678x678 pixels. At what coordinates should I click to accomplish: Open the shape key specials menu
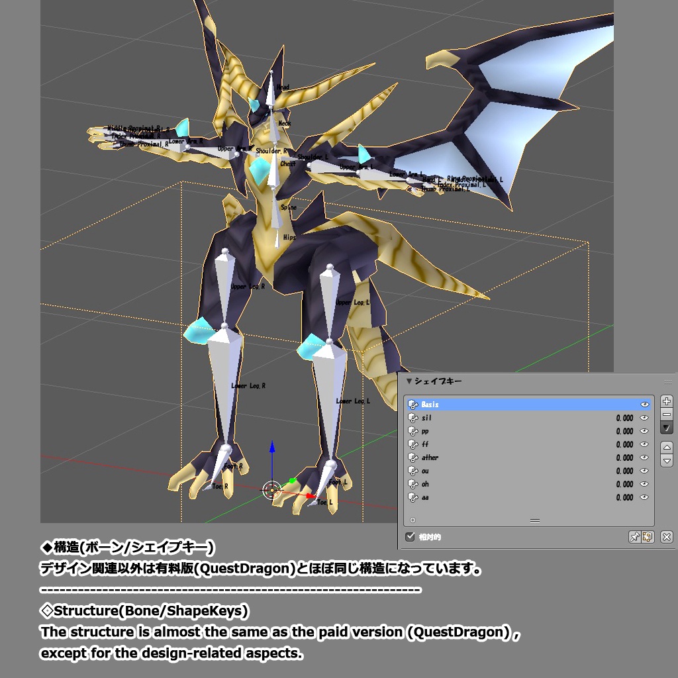pyautogui.click(x=666, y=428)
